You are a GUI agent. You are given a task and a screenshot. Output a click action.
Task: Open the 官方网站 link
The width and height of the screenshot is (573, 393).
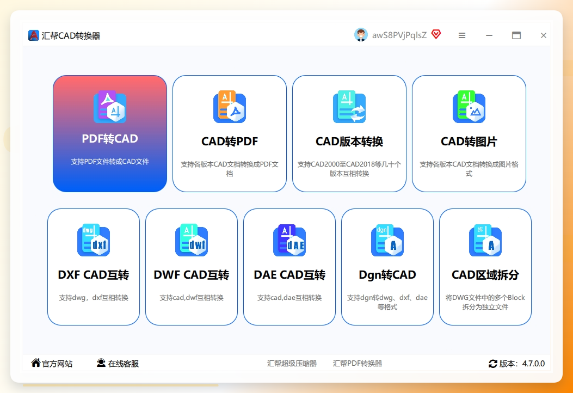(57, 364)
